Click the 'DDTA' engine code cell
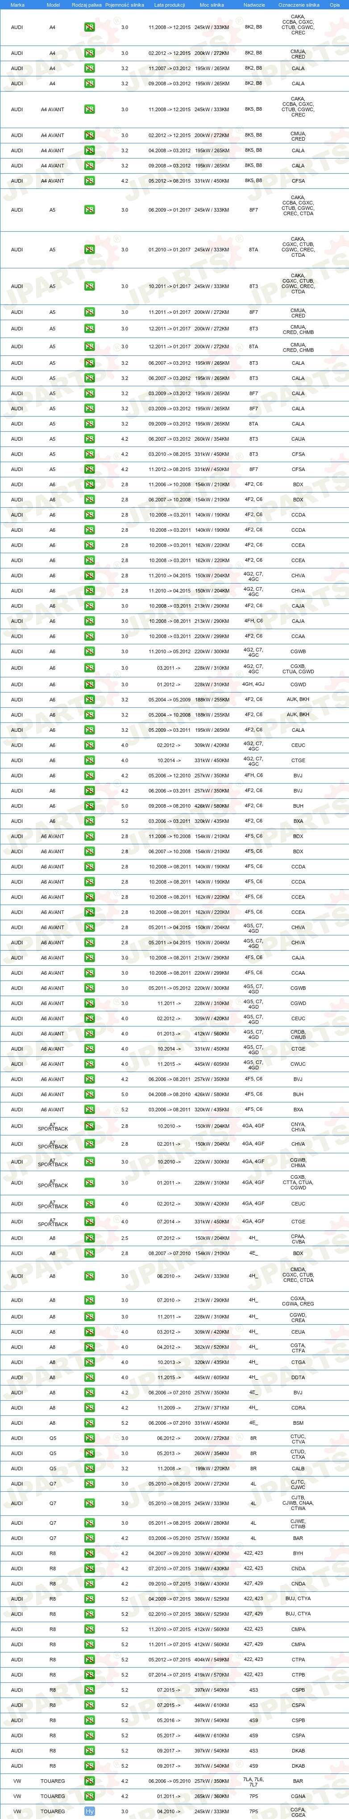 pos(298,1378)
